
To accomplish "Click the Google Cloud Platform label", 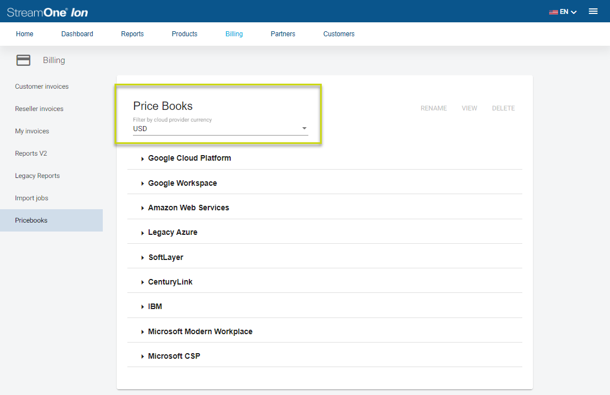I will (189, 158).
